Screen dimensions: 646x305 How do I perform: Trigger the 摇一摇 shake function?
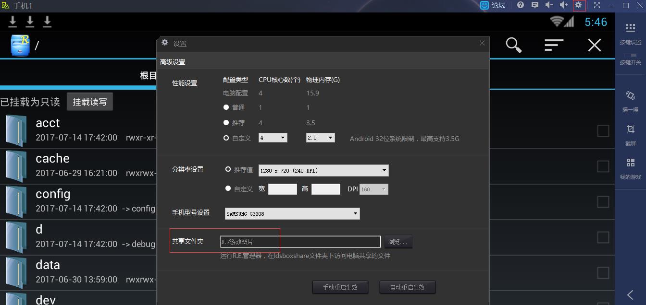pyautogui.click(x=630, y=101)
